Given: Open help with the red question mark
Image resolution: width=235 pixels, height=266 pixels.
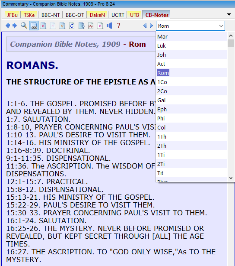Looking at the screenshot, I should (118, 26).
